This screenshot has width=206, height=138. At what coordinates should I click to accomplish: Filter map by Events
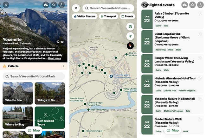(127, 16)
